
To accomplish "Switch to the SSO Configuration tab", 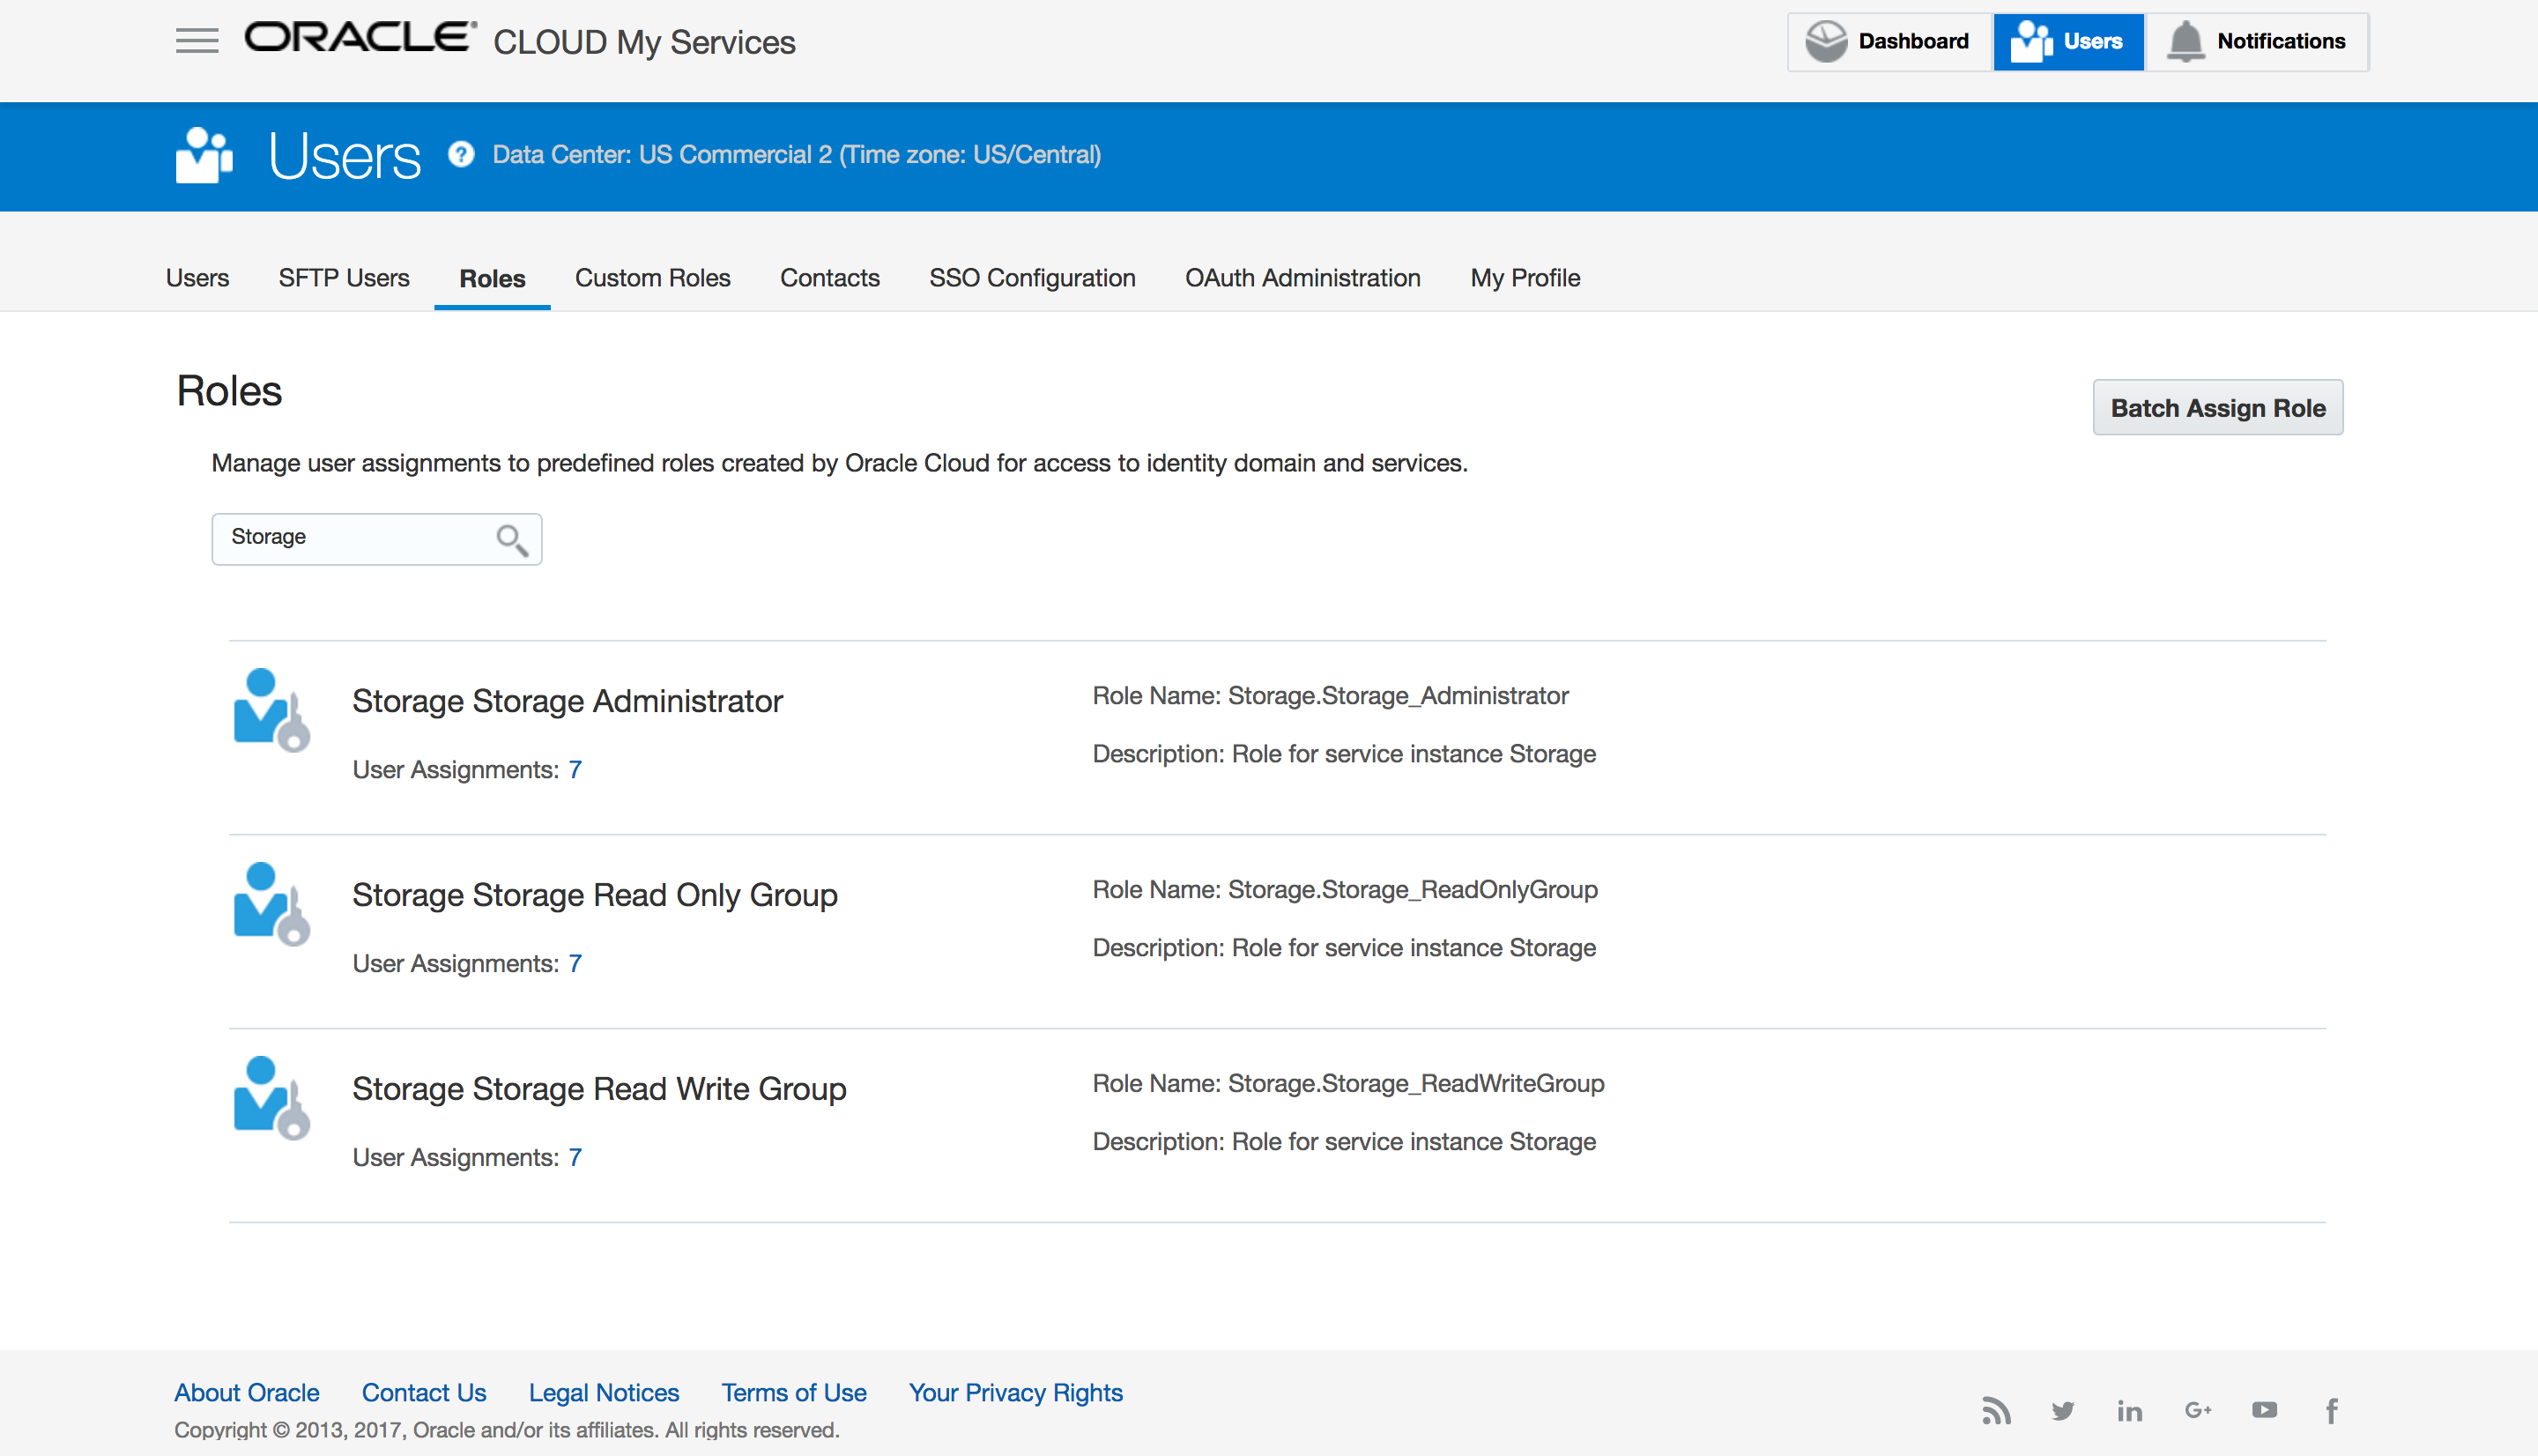I will pos(1032,278).
